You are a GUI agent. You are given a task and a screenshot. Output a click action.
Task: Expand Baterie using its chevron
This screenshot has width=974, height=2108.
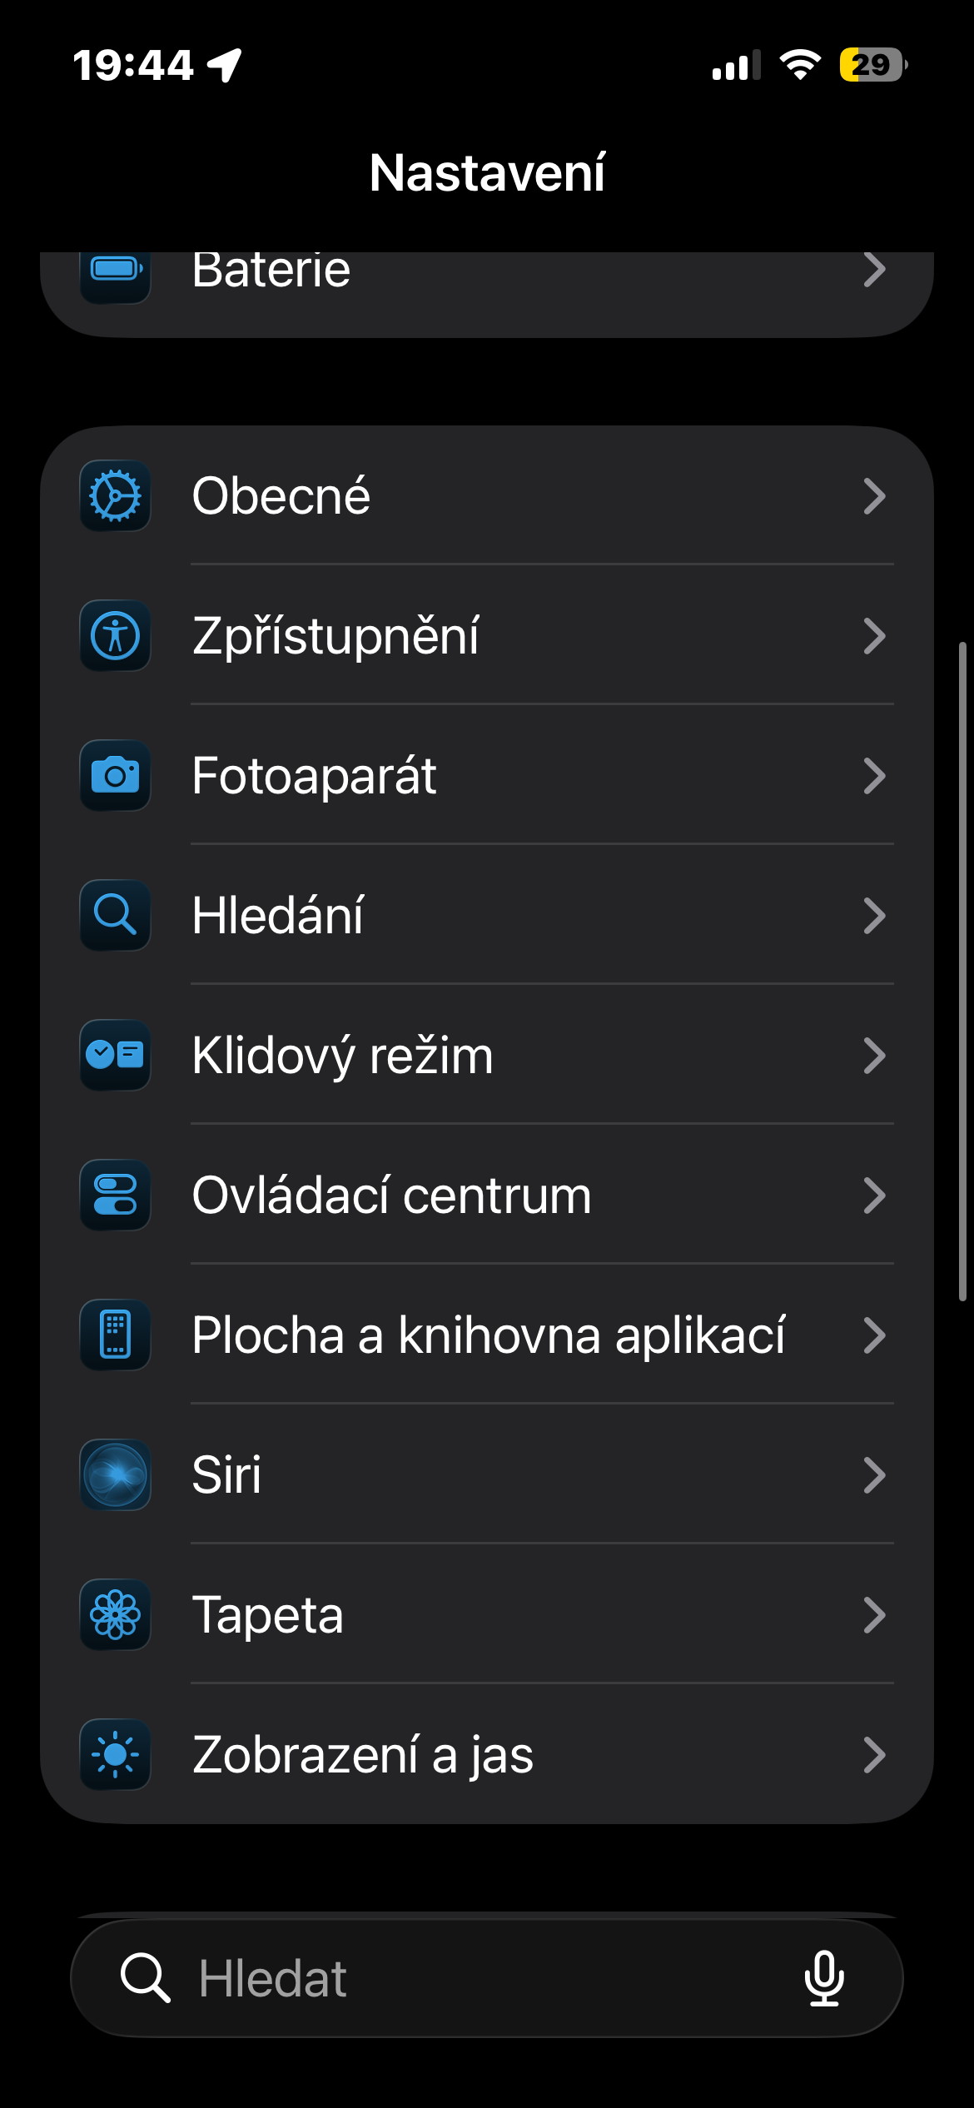pos(874,270)
